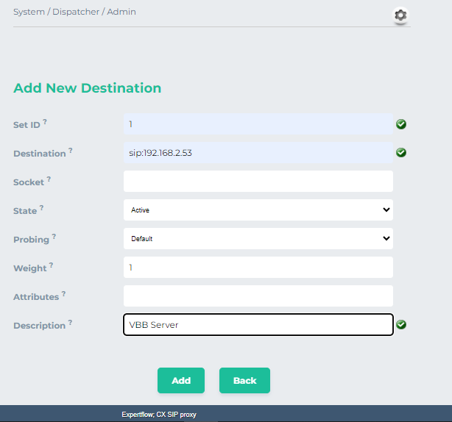Click into the Attributes text field

[258, 296]
